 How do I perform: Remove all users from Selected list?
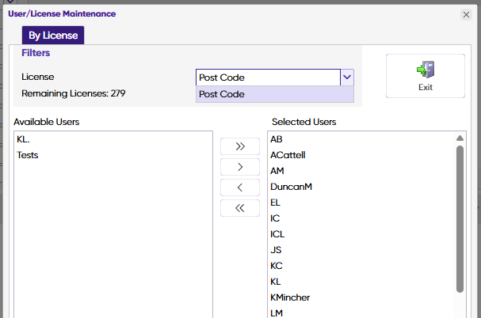241,208
